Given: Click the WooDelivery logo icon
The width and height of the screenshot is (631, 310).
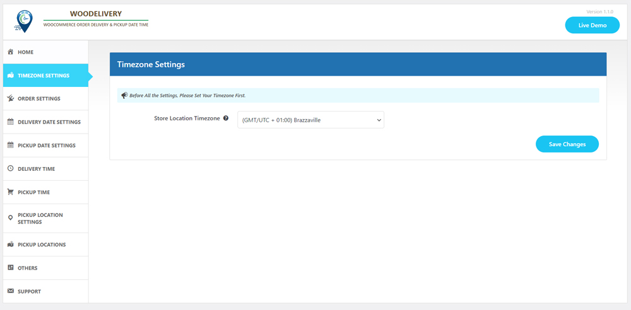Looking at the screenshot, I should click(x=23, y=21).
